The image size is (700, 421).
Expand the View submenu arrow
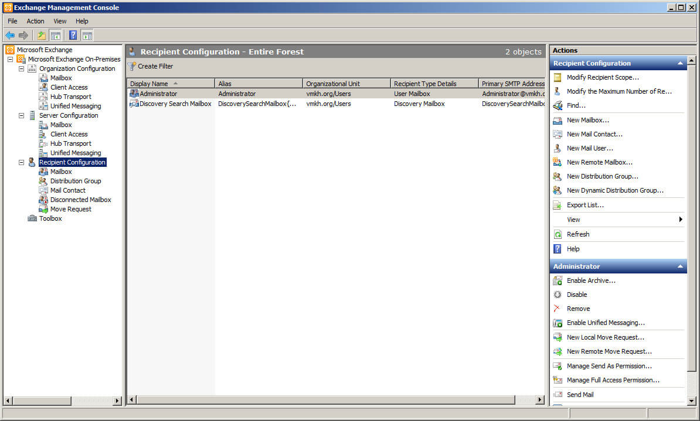pos(680,220)
